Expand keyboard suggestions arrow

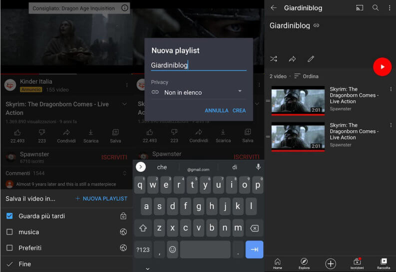tap(141, 167)
